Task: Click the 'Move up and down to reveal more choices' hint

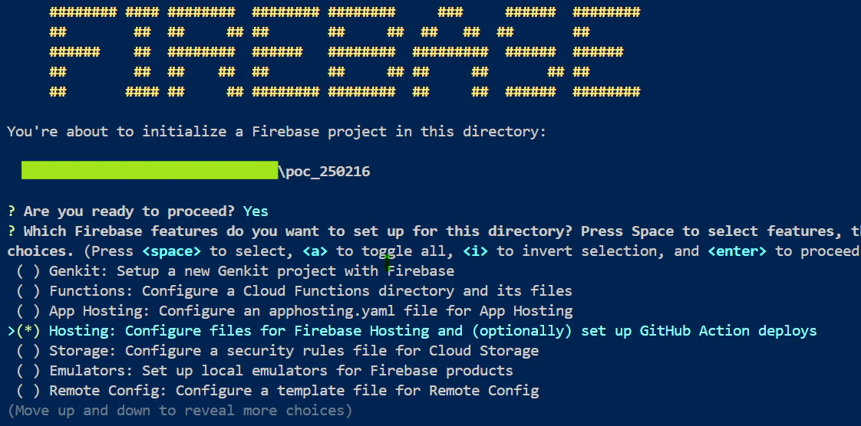Action: point(180,411)
